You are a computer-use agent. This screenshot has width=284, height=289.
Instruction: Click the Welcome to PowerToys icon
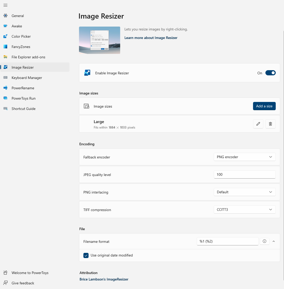(5, 272)
